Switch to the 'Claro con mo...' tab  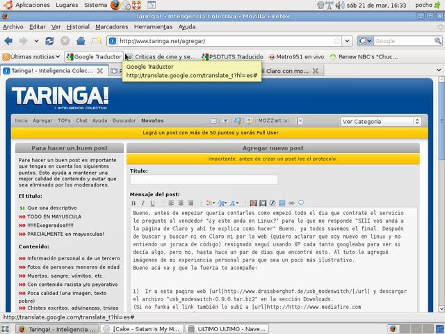click(289, 71)
